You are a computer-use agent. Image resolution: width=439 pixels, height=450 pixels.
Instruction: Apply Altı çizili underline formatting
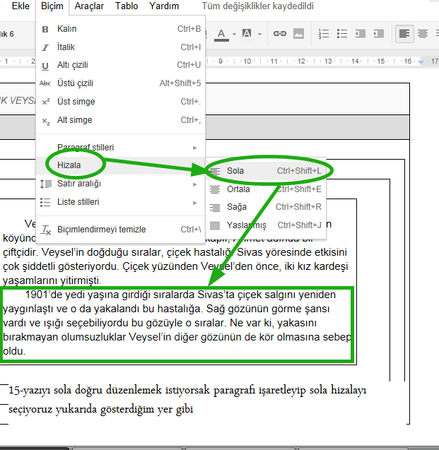coord(121,65)
